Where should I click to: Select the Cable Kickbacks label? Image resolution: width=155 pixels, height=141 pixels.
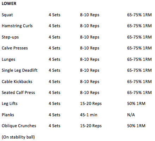17,82
